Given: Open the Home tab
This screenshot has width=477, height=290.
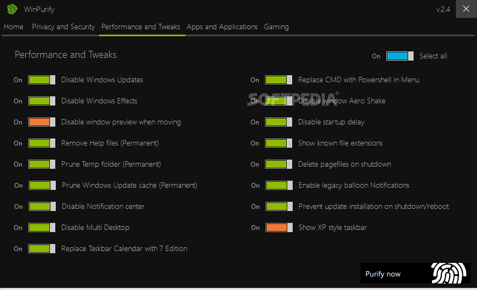Looking at the screenshot, I should pos(14,27).
